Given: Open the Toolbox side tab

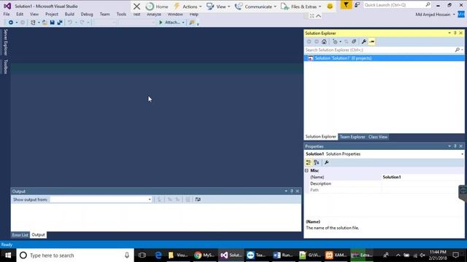Looking at the screenshot, I should pyautogui.click(x=5, y=66).
